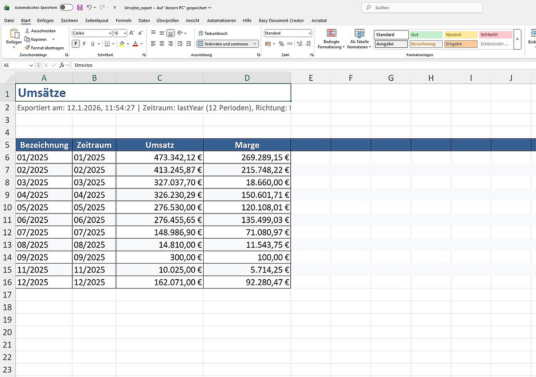536x377 pixels.
Task: Toggle Textumbruch for the cell
Action: 213,34
